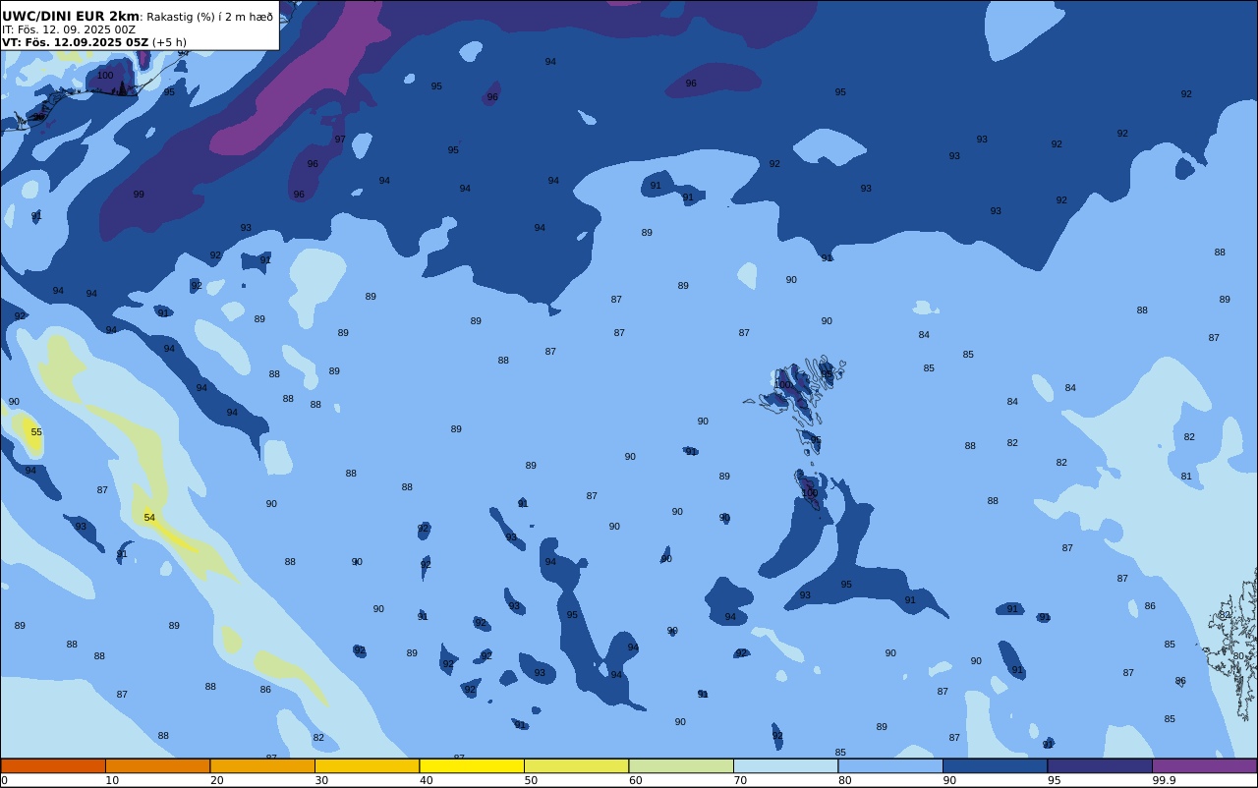Click the dark orange 0–10 legend swatch
The image size is (1258, 788).
(x=53, y=765)
